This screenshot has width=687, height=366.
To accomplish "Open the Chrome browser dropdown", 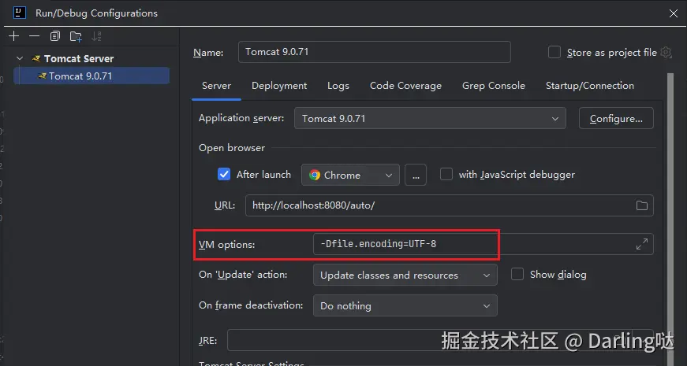I will [x=350, y=175].
